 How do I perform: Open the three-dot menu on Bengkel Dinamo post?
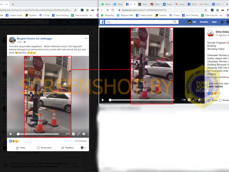point(86,38)
